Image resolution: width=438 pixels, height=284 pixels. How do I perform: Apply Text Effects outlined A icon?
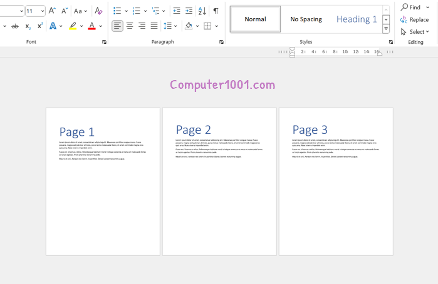pyautogui.click(x=53, y=26)
